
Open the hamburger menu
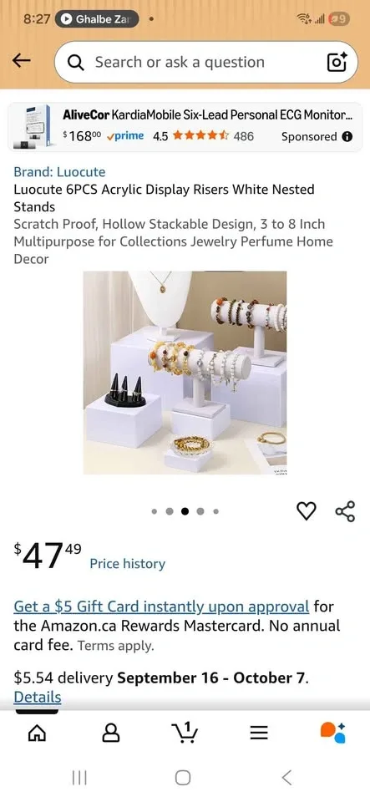click(259, 733)
